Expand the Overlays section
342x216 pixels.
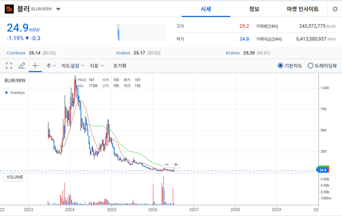[x=15, y=93]
